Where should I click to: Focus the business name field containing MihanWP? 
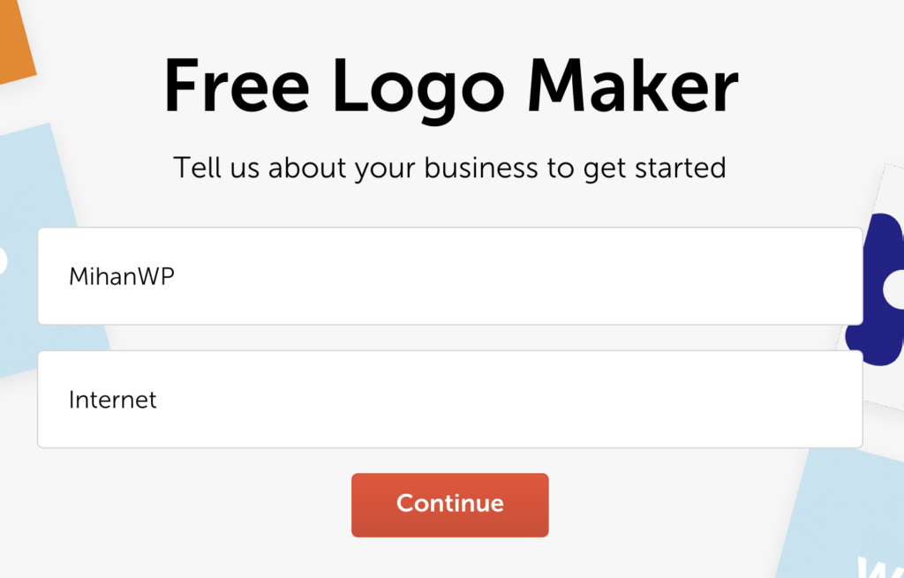[449, 276]
